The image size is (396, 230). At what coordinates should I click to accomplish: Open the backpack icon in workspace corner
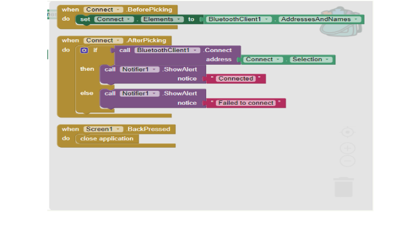[x=341, y=22]
